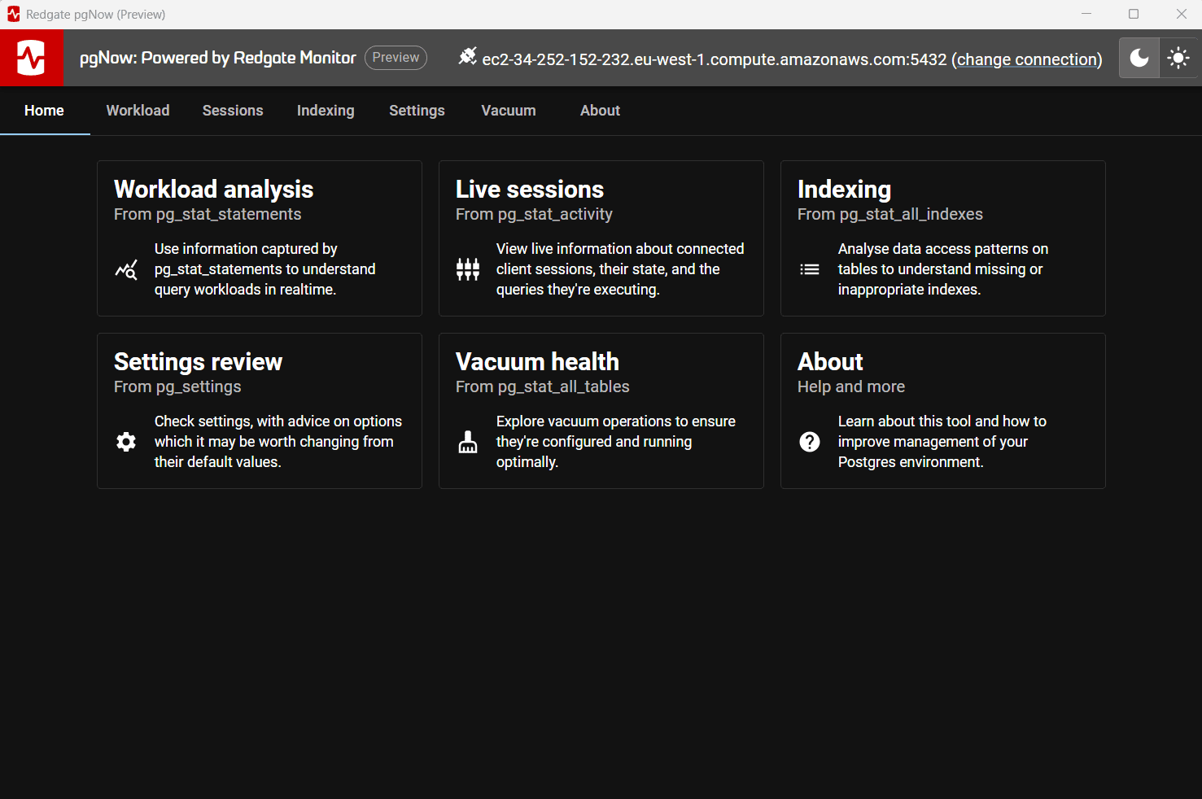Click 'Learn about this tool' description
Image resolution: width=1202 pixels, height=799 pixels.
(x=942, y=442)
